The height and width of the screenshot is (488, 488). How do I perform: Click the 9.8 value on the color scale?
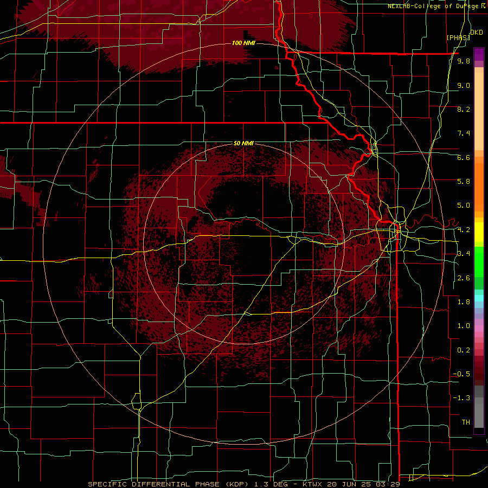pos(464,61)
